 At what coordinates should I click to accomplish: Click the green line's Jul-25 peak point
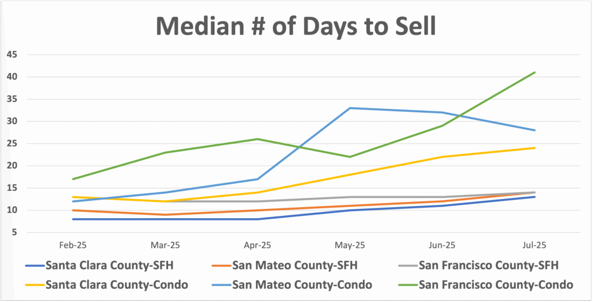point(534,72)
